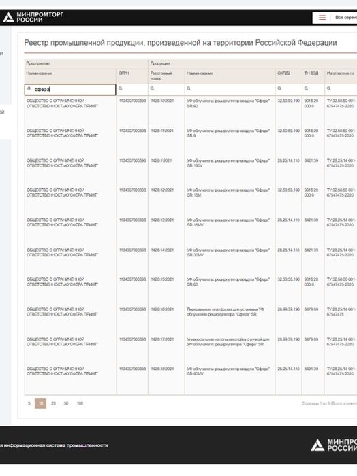Focus the enterprise name filter containing сфера
This screenshot has width=357, height=476.
click(70, 90)
